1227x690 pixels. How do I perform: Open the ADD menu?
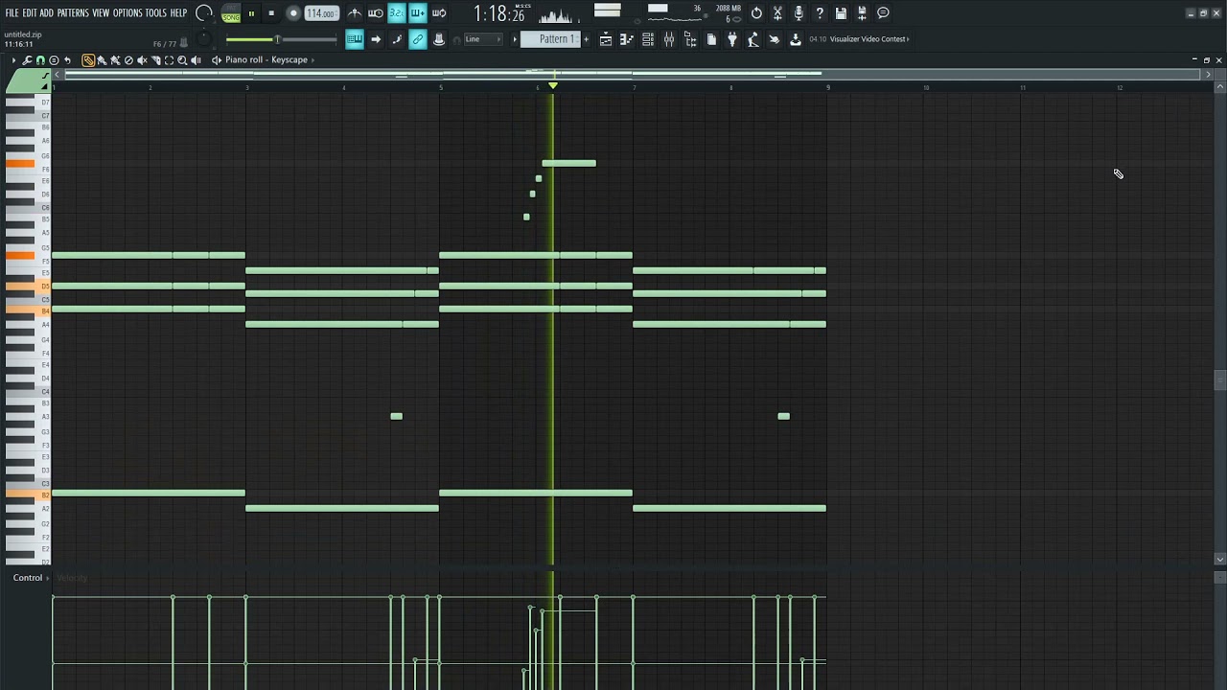click(x=46, y=13)
